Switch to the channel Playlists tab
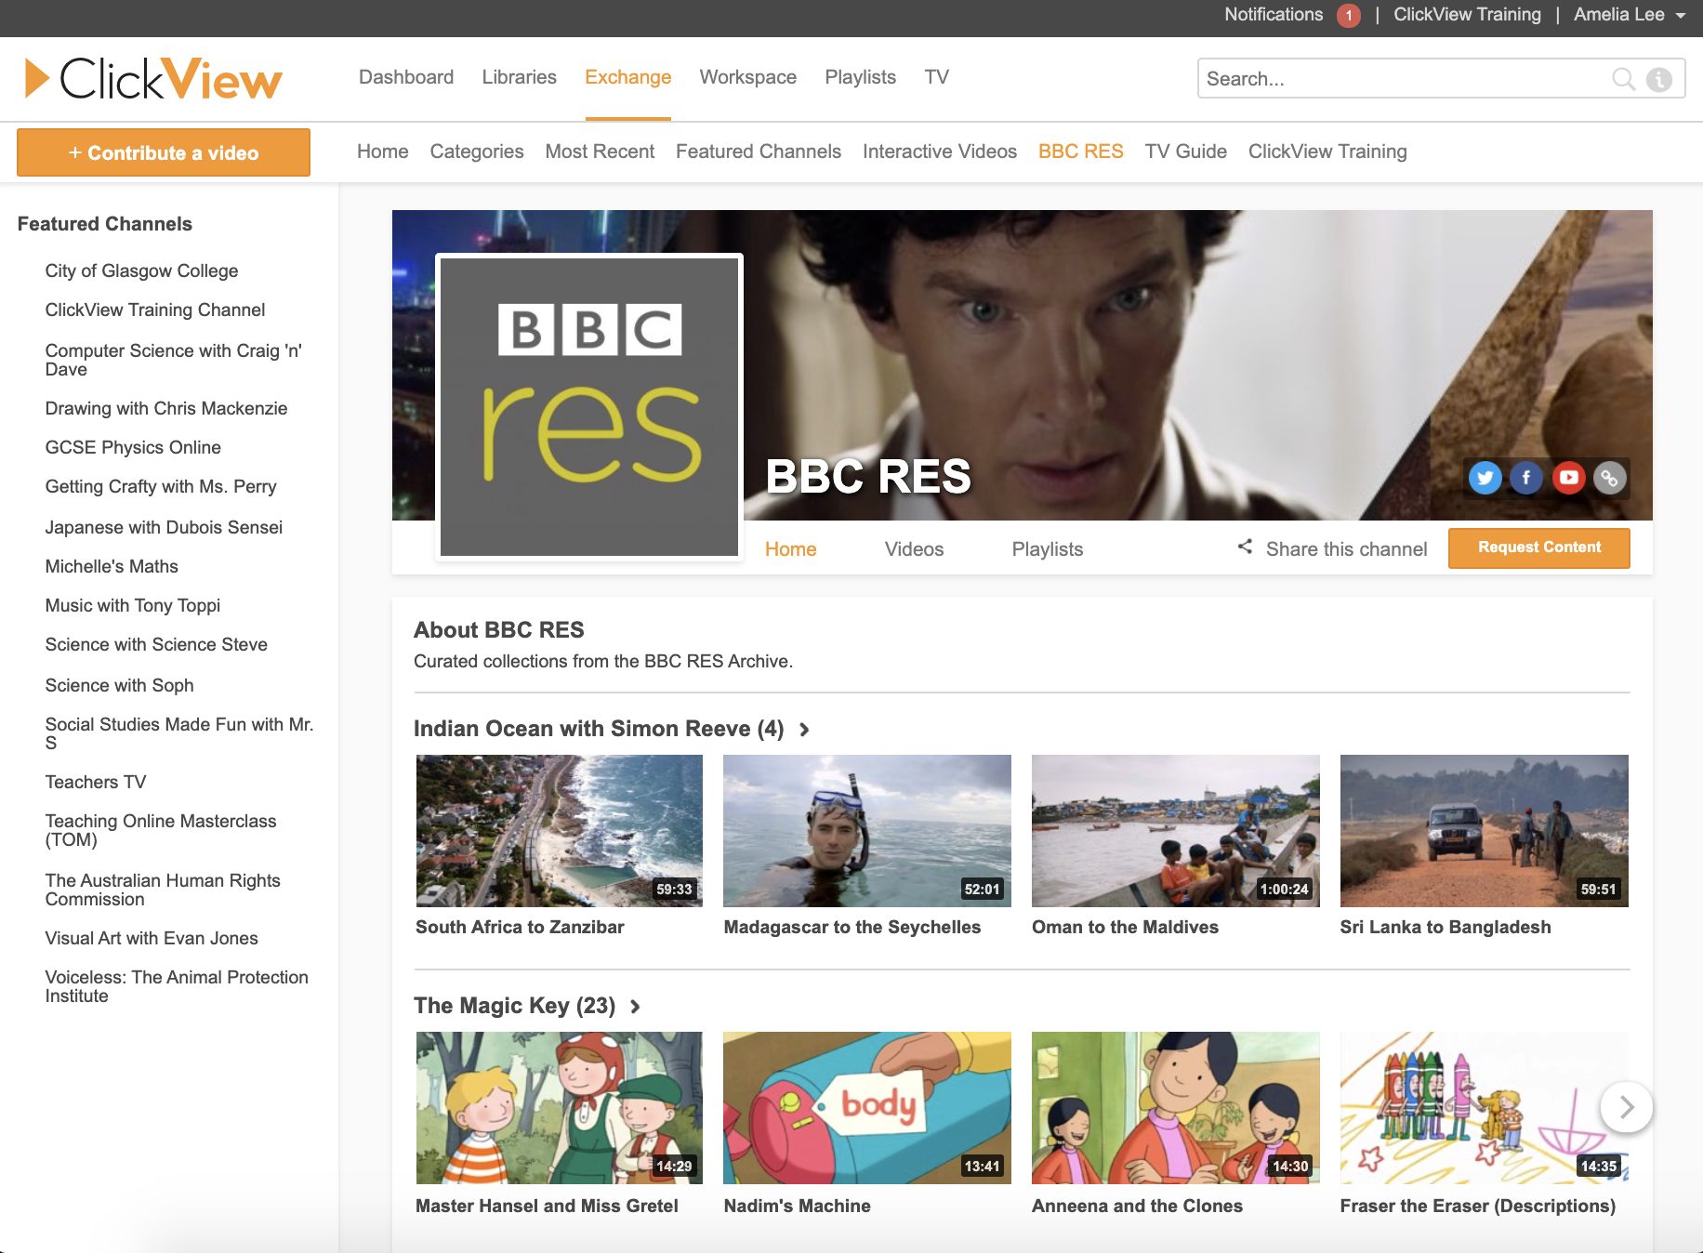This screenshot has height=1253, width=1703. 1047,549
